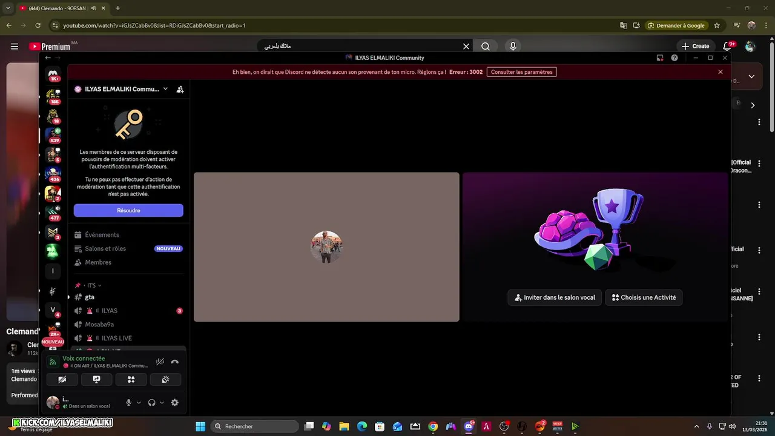Open the soundboard icon

click(x=165, y=380)
